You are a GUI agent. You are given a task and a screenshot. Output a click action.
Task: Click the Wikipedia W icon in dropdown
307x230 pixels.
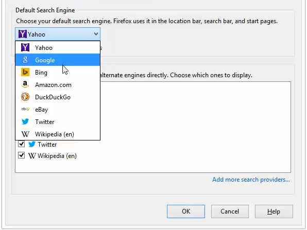pyautogui.click(x=25, y=134)
